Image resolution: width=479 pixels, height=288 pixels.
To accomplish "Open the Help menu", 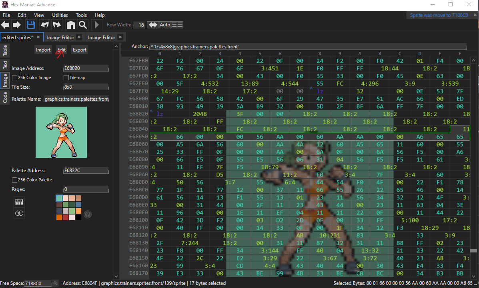I will pos(100,15).
